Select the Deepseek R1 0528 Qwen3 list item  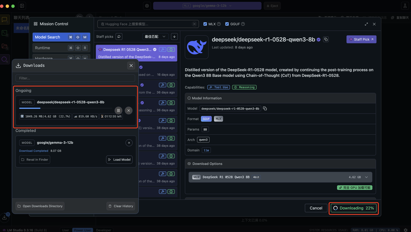[136, 53]
